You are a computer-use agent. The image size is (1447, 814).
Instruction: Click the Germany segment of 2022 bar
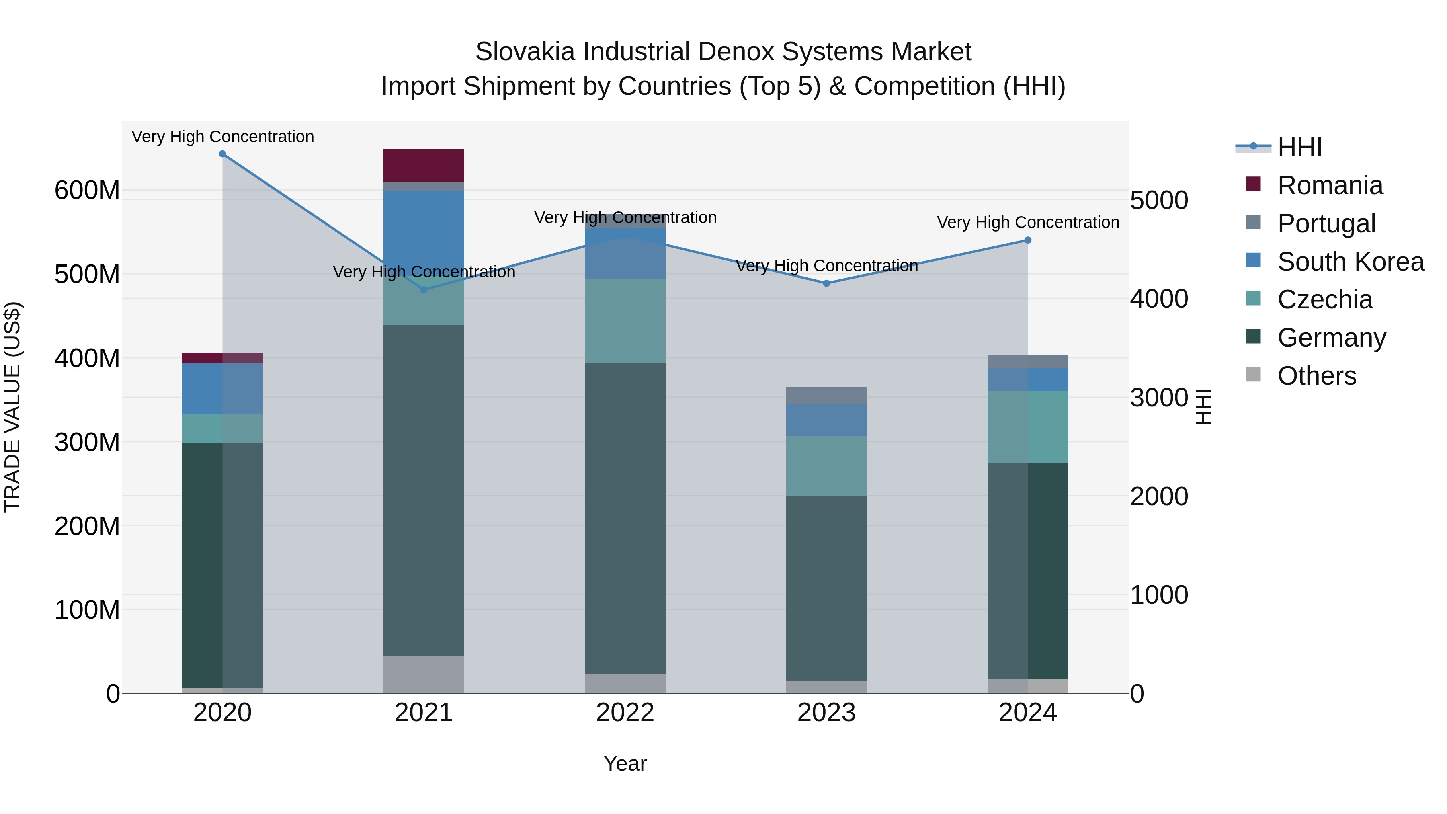(625, 518)
